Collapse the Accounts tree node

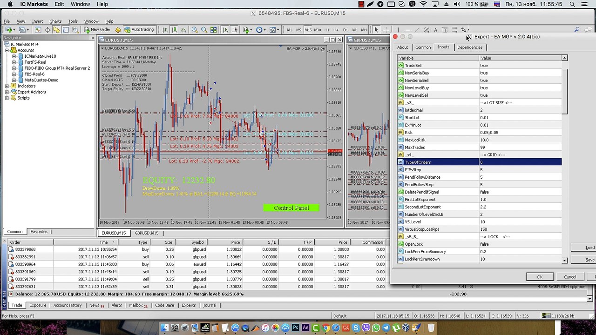tap(7, 50)
